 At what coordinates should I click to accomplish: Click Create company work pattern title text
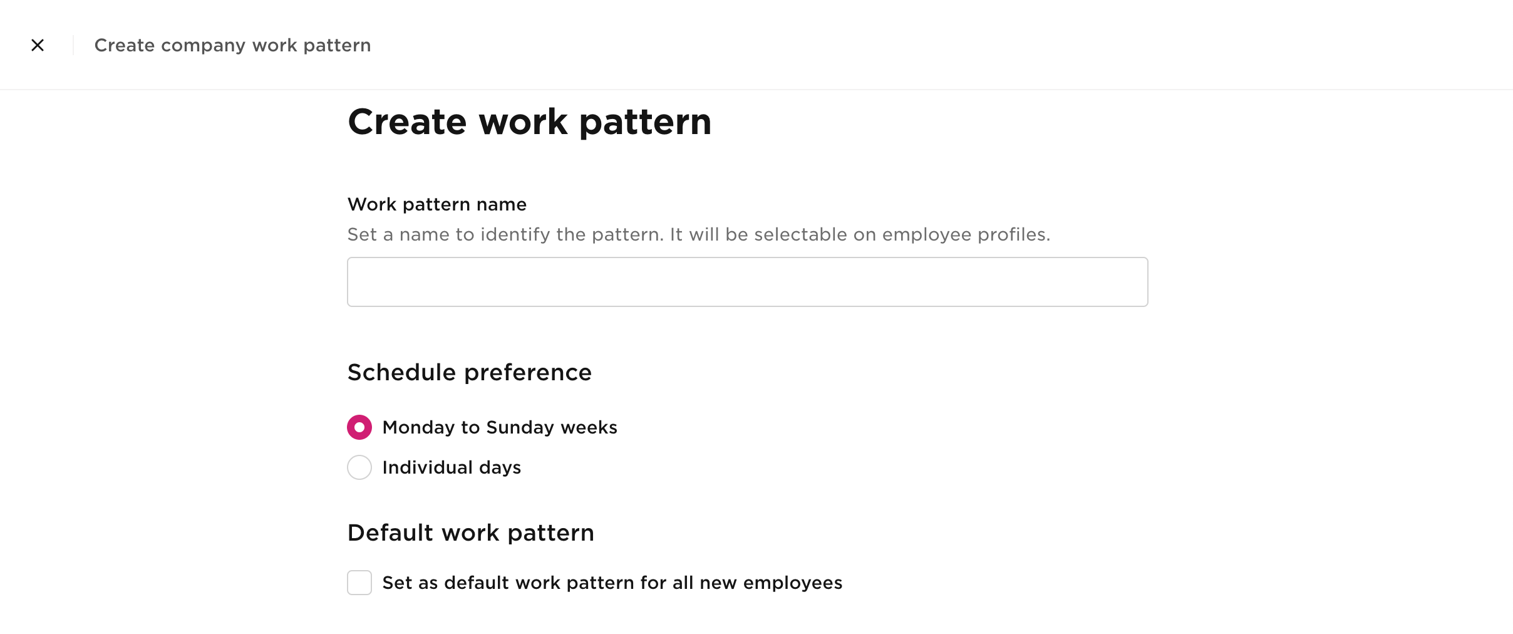(232, 44)
